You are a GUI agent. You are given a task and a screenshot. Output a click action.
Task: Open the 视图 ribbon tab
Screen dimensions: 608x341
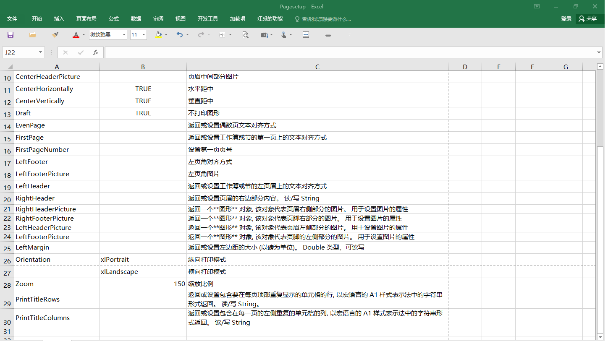click(x=181, y=19)
